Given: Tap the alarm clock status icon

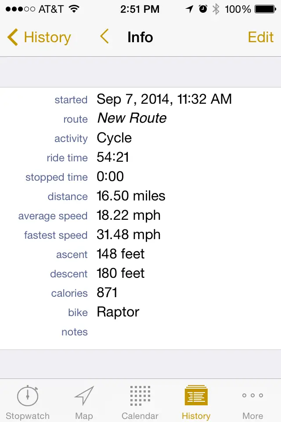Looking at the screenshot, I should click(x=203, y=9).
